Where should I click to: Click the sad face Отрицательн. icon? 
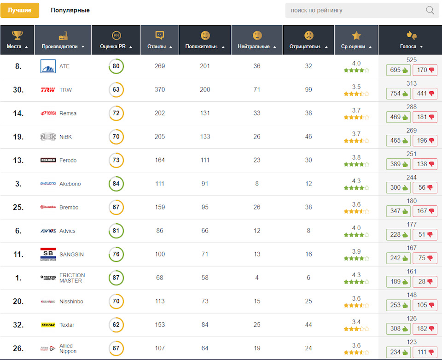pos(308,35)
